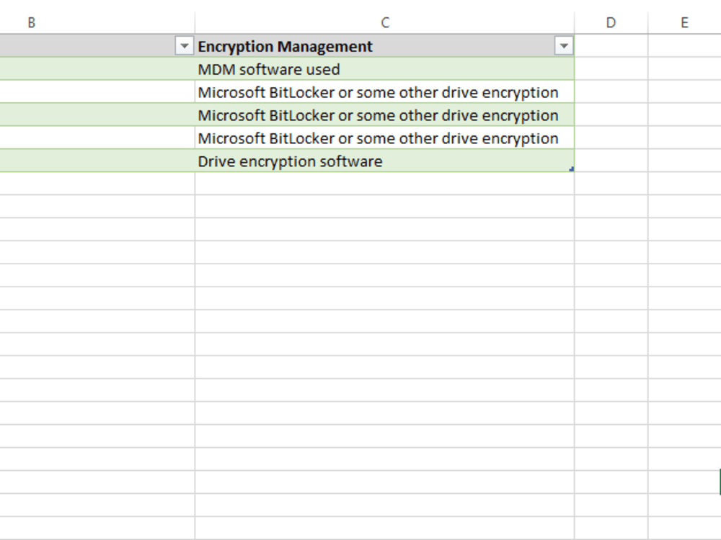This screenshot has height=540, width=721.
Task: Open the Encryption Management filter dropdown
Action: (x=564, y=46)
